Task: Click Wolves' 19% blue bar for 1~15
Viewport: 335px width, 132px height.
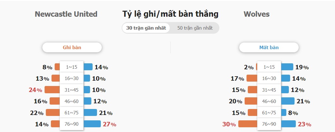Action: click(x=287, y=67)
